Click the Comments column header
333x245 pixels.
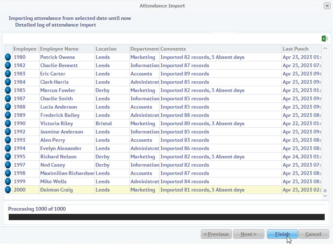[220, 49]
